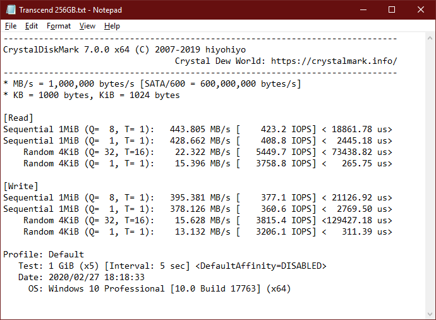Open the Edit menu
Viewport: 436px width, 320px height.
coord(32,26)
